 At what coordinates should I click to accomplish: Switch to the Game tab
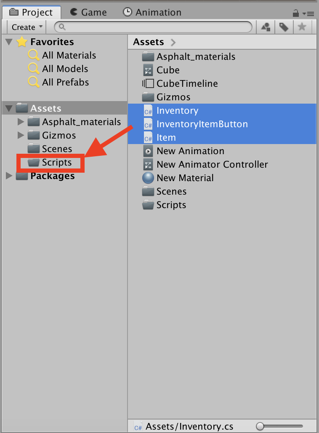click(x=88, y=12)
